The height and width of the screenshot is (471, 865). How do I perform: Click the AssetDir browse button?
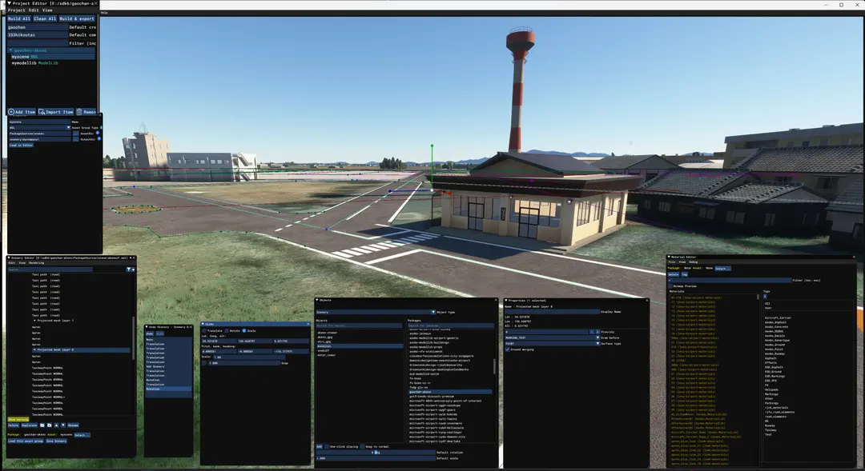pos(75,134)
